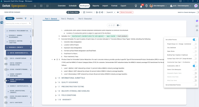Open options menu for Division 00 row
This screenshot has height=107, width=199.
(x=31, y=31)
